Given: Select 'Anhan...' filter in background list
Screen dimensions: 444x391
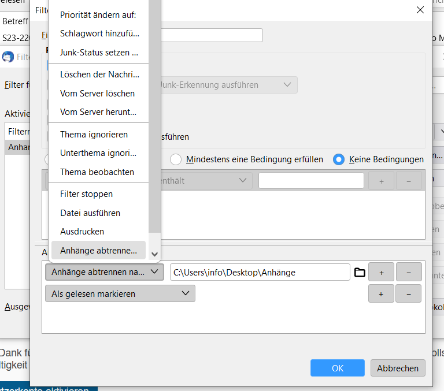Looking at the screenshot, I should (x=17, y=147).
